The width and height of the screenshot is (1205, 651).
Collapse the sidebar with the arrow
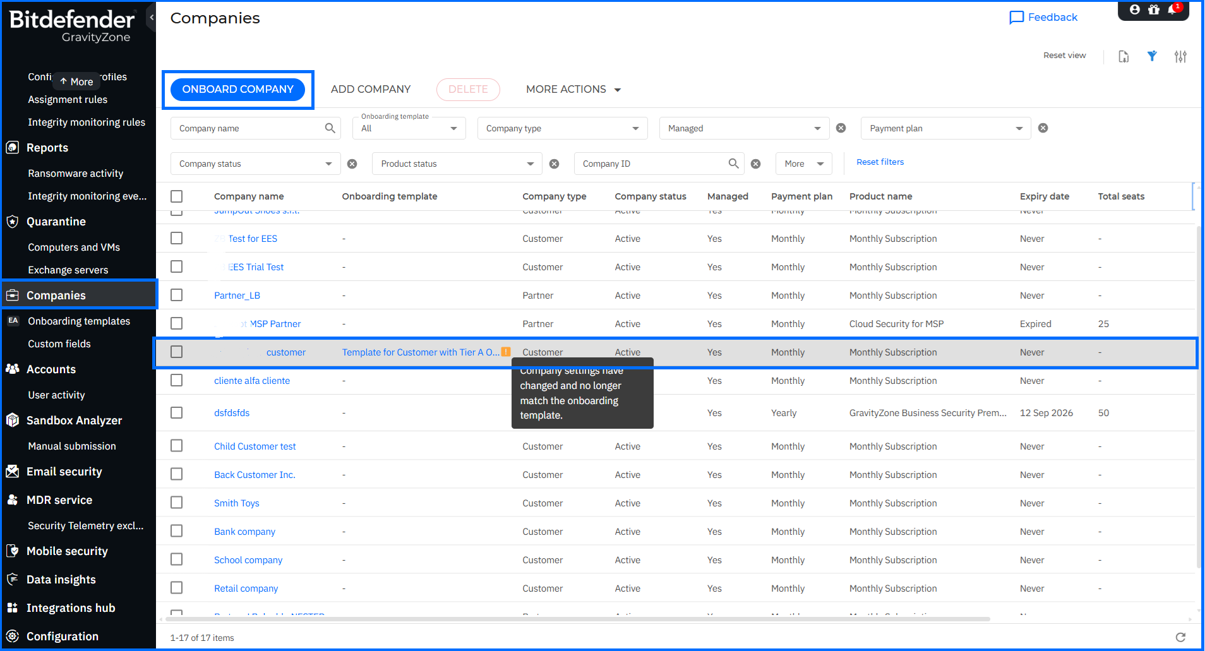pyautogui.click(x=152, y=18)
